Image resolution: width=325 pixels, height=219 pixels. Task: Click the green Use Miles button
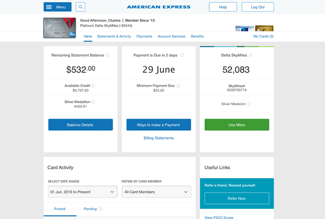[237, 125]
